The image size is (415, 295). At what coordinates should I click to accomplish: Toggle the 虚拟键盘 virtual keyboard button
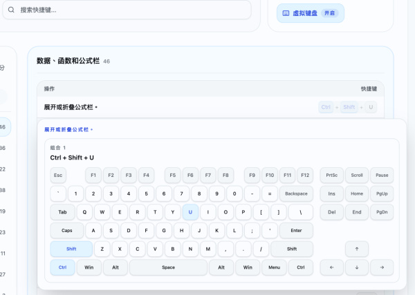coord(311,13)
